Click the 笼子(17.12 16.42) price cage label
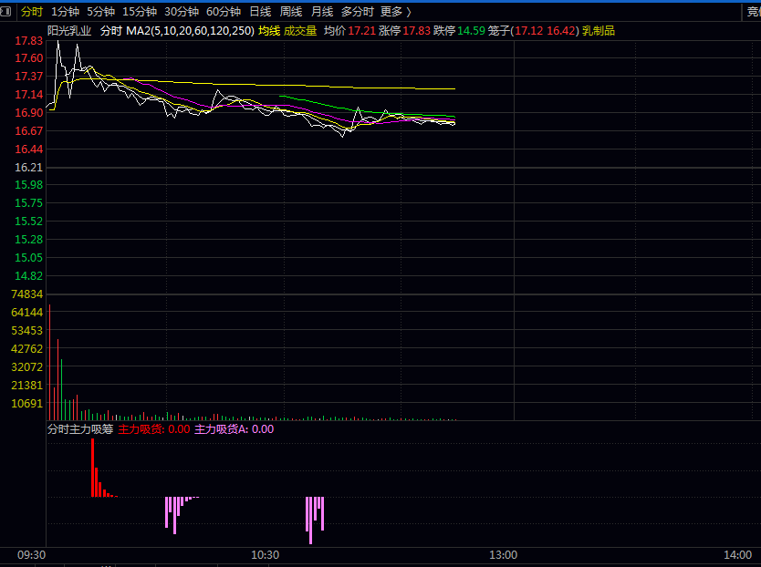 click(x=534, y=31)
